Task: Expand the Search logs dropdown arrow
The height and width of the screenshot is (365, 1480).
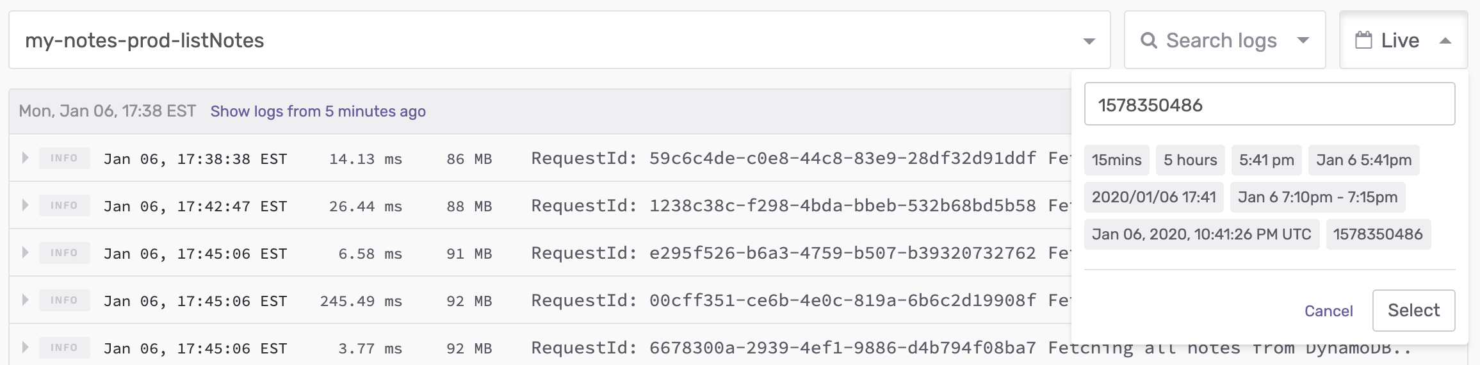Action: 1303,40
